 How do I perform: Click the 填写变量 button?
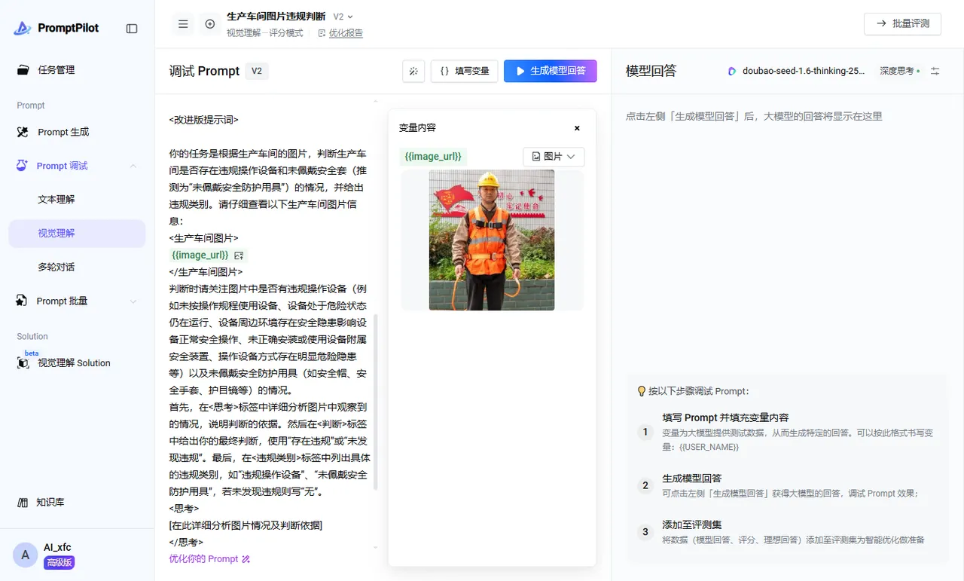click(464, 71)
